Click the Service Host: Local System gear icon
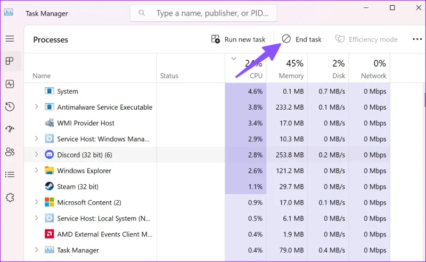Viewport: 426px width, 262px height. pyautogui.click(x=49, y=218)
